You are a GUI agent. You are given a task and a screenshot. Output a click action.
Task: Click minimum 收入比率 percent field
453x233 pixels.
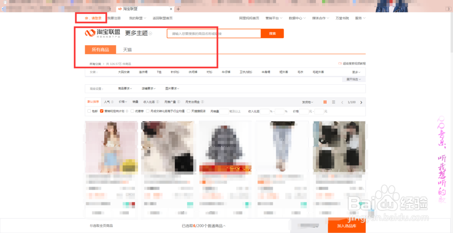(265, 111)
